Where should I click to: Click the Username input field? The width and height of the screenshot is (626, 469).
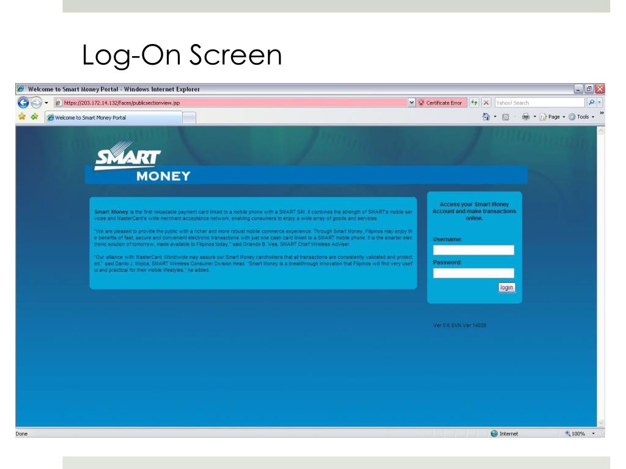(x=474, y=250)
